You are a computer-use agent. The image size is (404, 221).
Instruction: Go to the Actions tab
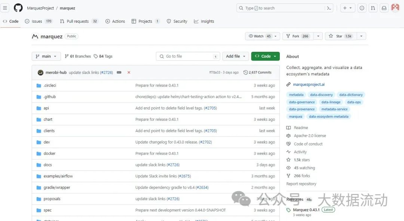click(x=115, y=21)
